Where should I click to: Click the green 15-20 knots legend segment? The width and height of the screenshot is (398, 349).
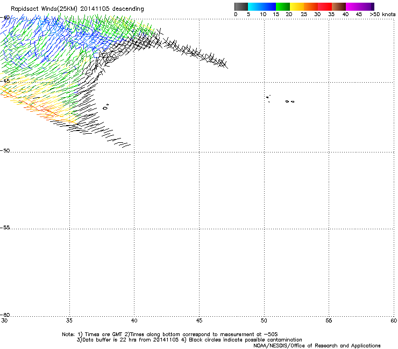click(x=283, y=6)
